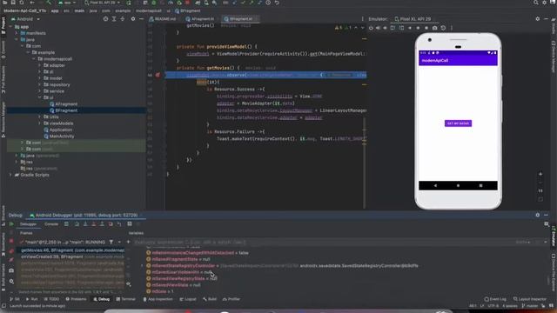
Task: Switch to the Console tab in debugger
Action: [x=51, y=224]
